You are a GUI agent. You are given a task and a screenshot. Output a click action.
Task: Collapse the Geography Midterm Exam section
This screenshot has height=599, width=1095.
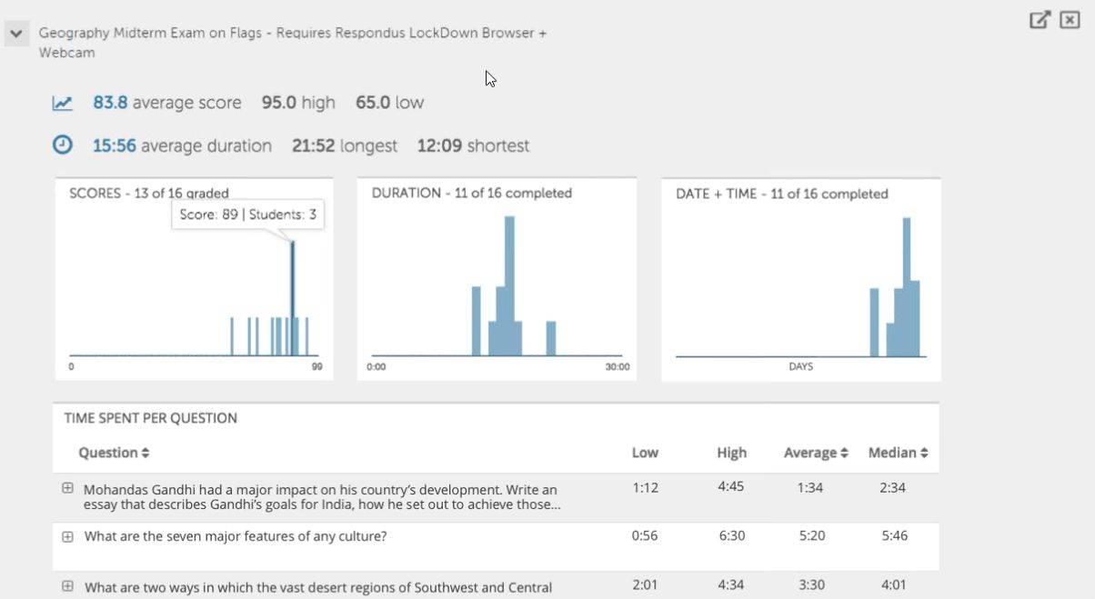pos(15,34)
